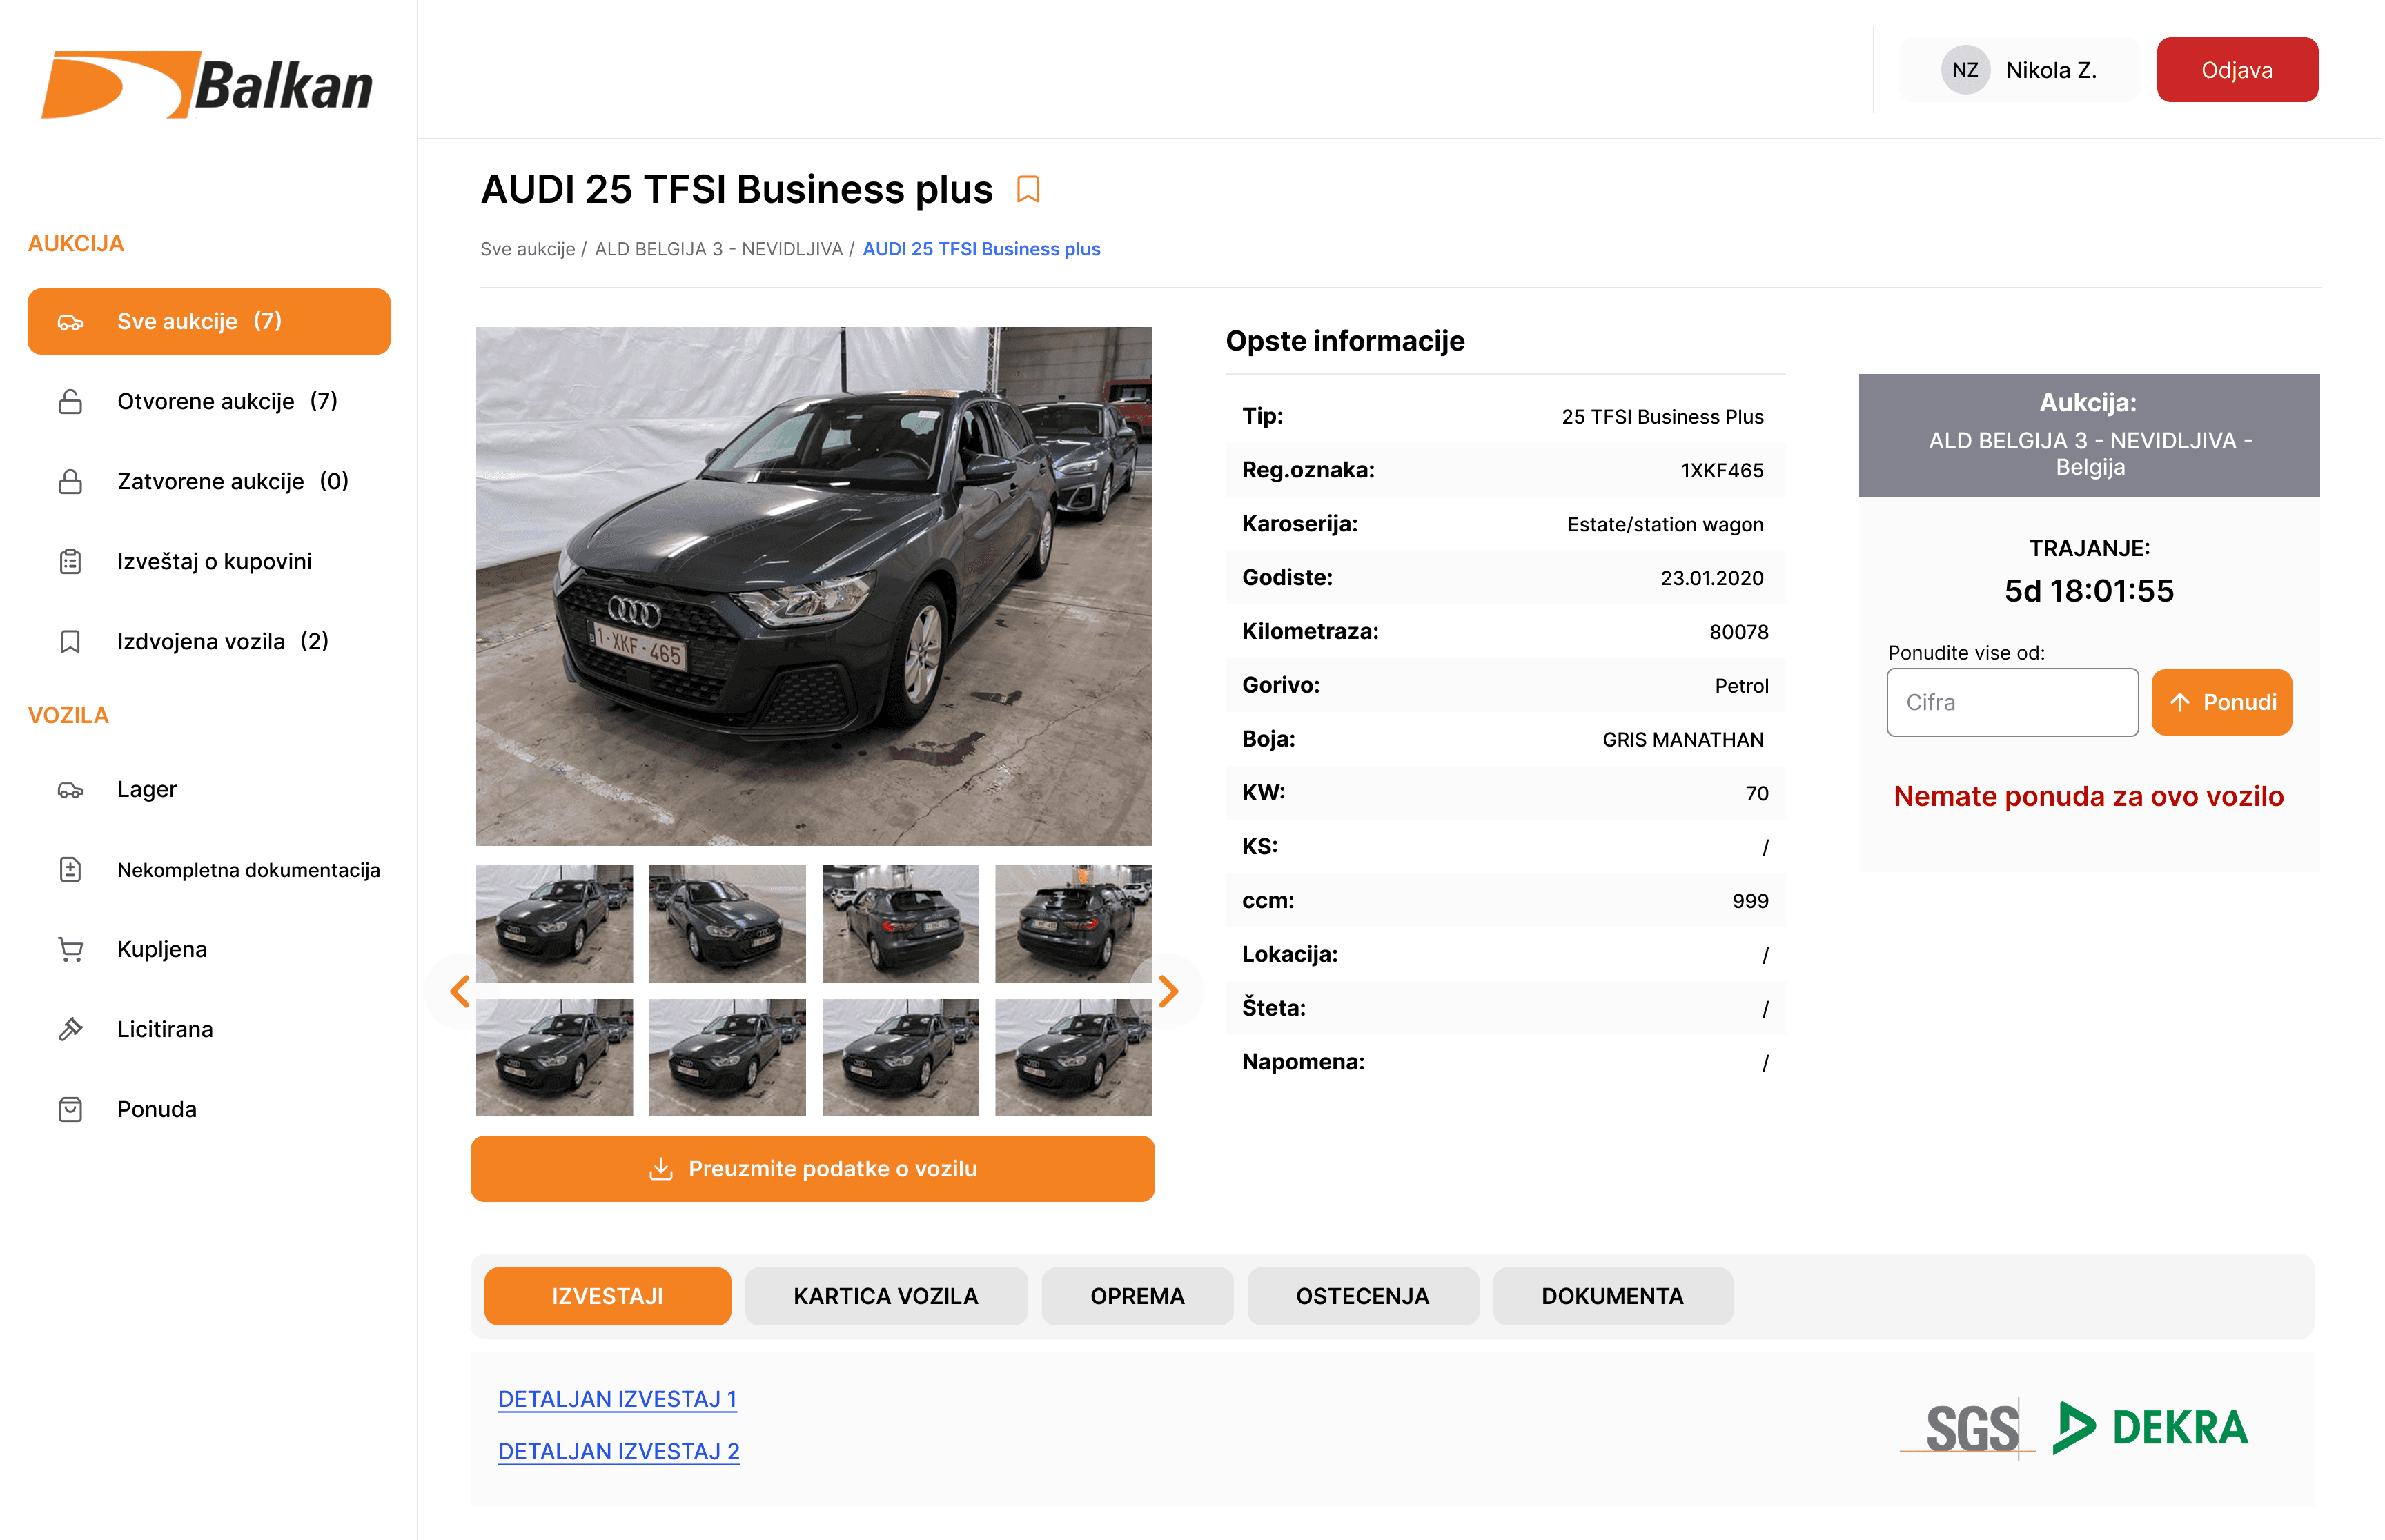Show previous thumbnails with left arrow

coord(460,991)
